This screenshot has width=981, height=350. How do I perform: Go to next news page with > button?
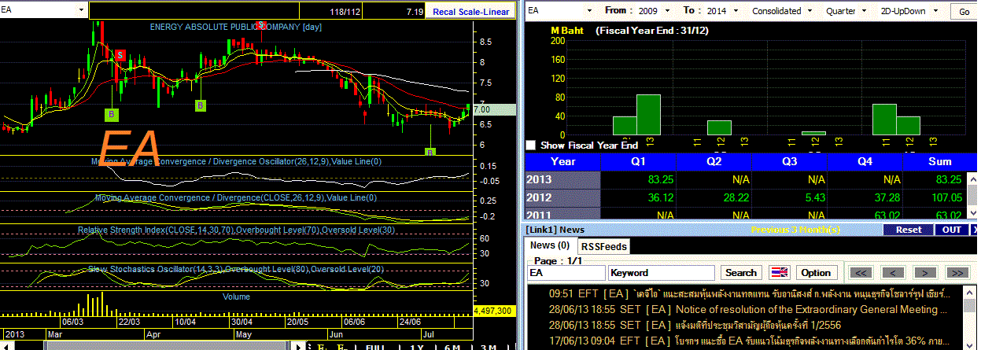[925, 273]
